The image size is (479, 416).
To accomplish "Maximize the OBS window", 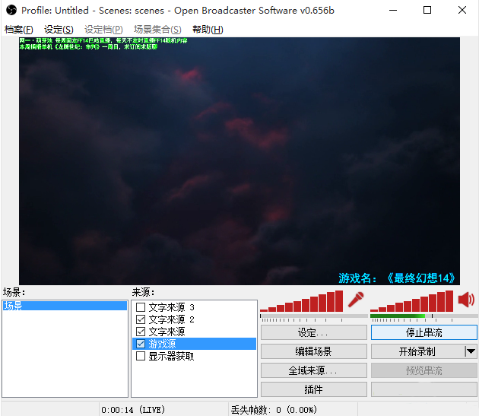I will pos(427,10).
